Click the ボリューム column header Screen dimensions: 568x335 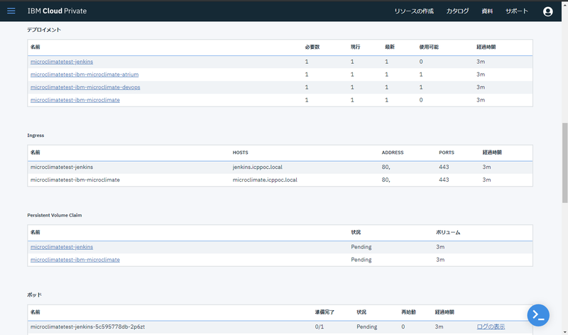[448, 232]
